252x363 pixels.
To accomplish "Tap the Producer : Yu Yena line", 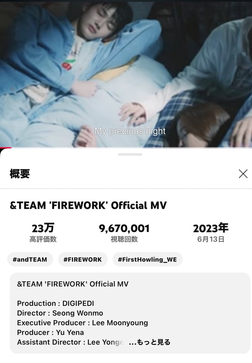I will click(50, 332).
